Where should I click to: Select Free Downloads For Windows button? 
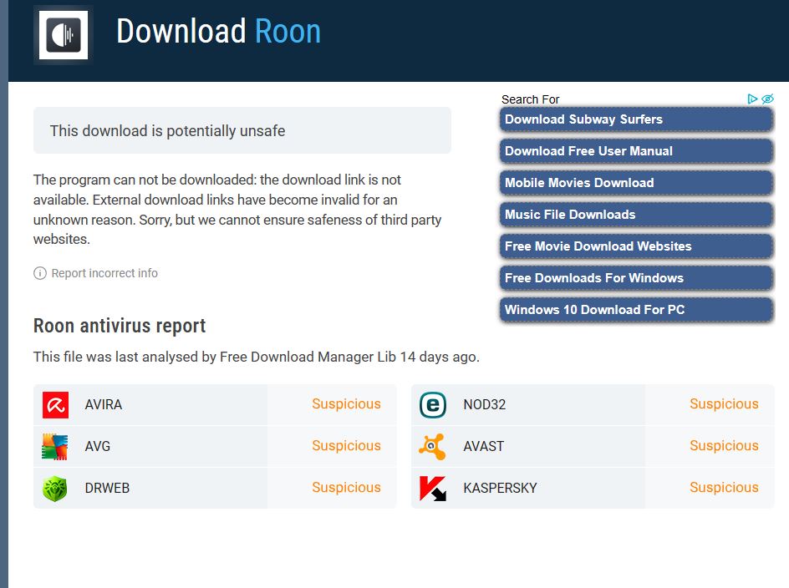pos(636,278)
